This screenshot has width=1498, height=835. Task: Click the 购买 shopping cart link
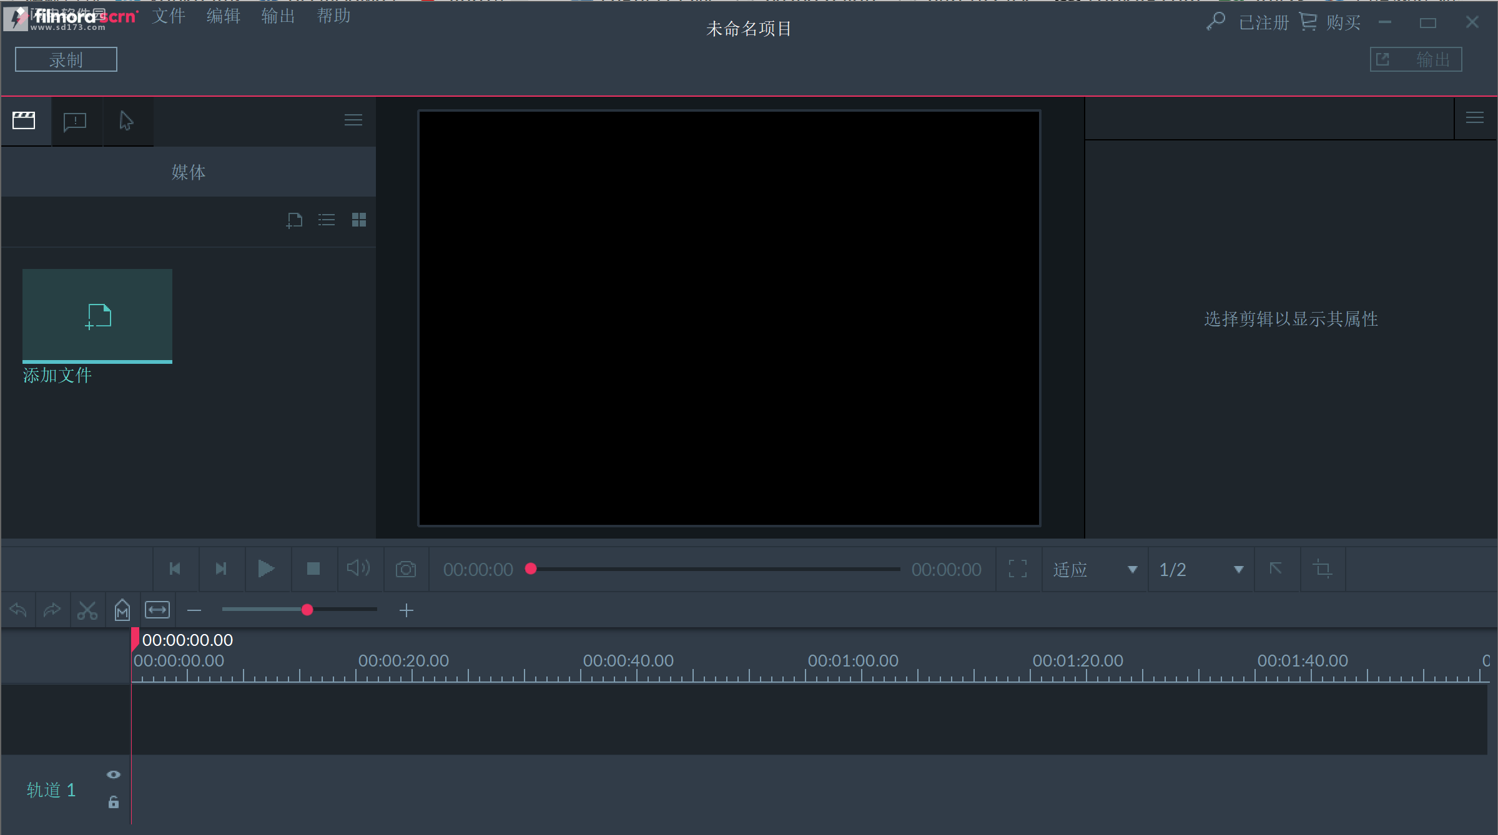pyautogui.click(x=1330, y=22)
